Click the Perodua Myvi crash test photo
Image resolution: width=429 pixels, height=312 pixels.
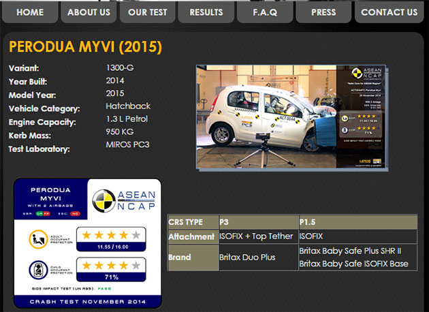(x=291, y=116)
